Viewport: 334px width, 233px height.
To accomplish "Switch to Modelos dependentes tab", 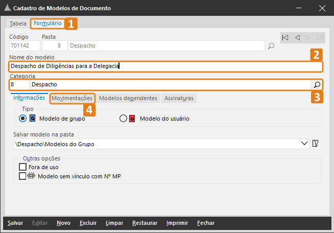I will (x=128, y=98).
